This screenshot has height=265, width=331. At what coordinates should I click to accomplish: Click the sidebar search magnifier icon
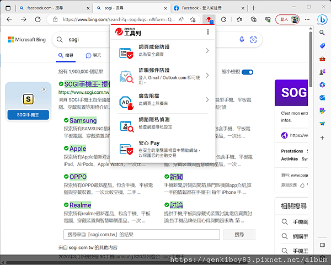click(x=322, y=33)
